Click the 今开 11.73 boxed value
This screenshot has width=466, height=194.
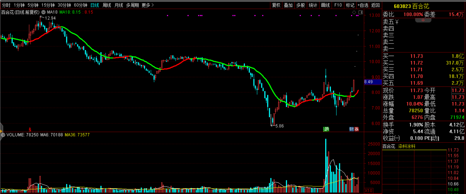(458, 90)
